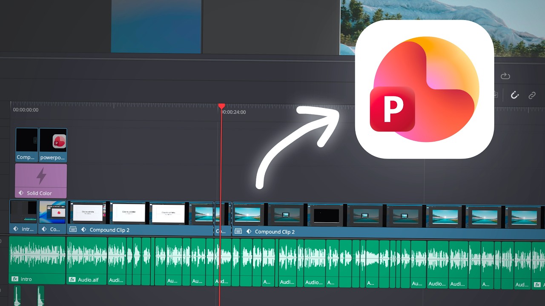
Task: Click keyframe diamond on 'Co...' clip beside intro
Action: tap(44, 229)
